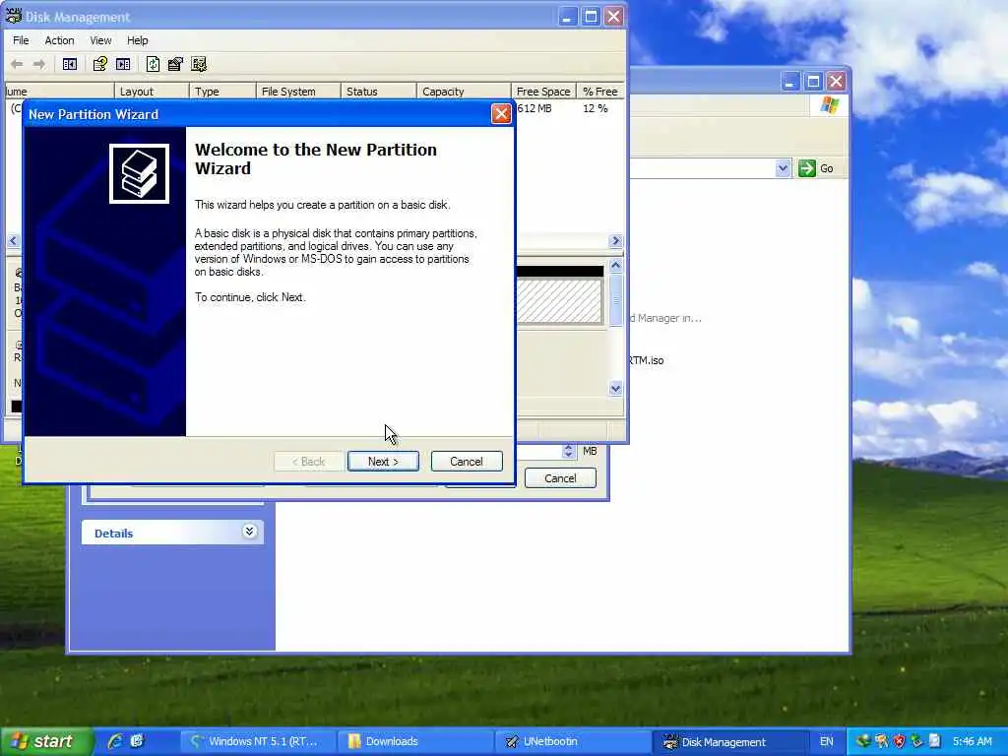Click the Disk Management title bar icon
1008x756 pixels.
point(13,16)
